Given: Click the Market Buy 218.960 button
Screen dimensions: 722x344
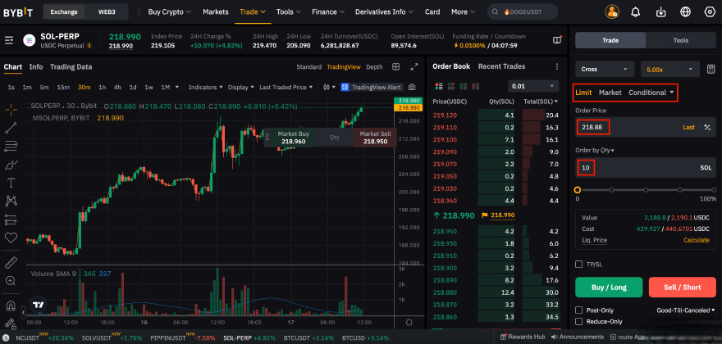Looking at the screenshot, I should coord(293,138).
